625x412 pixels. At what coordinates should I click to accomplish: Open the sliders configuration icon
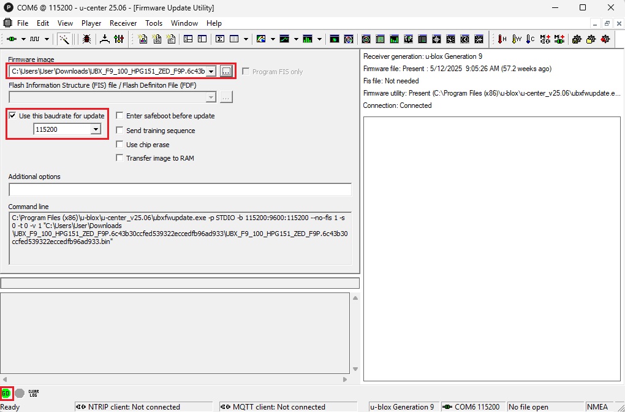[x=119, y=39]
